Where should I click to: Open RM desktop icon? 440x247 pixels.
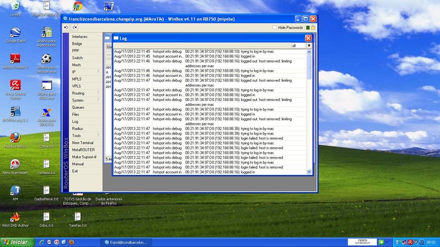click(x=15, y=193)
